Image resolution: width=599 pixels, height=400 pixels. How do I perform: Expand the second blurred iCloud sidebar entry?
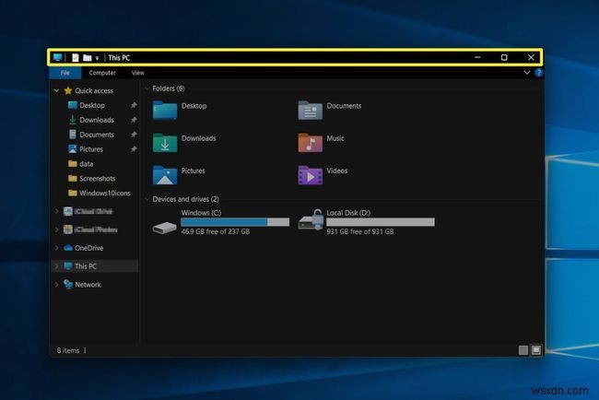(x=56, y=229)
